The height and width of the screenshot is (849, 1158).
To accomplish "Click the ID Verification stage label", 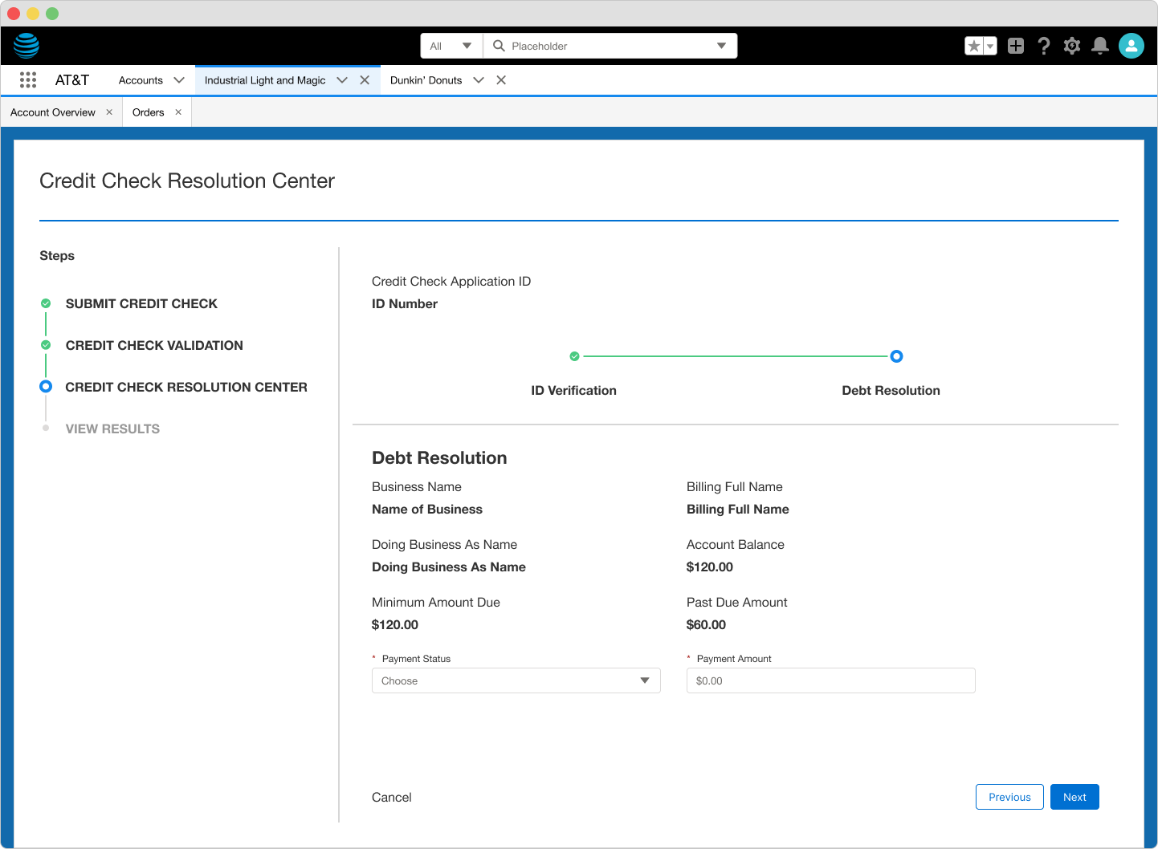I will pos(573,390).
